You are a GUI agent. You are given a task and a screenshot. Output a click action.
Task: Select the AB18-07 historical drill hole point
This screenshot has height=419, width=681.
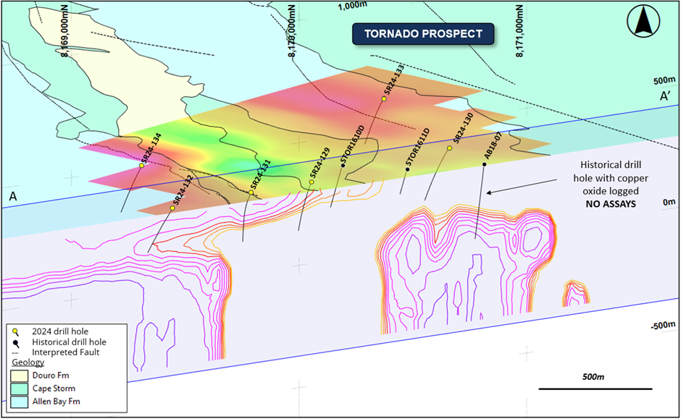[485, 164]
